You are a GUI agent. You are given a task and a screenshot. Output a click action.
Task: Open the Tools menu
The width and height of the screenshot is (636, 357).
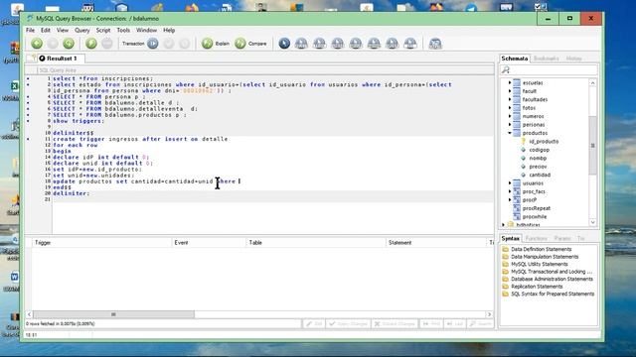(x=123, y=31)
